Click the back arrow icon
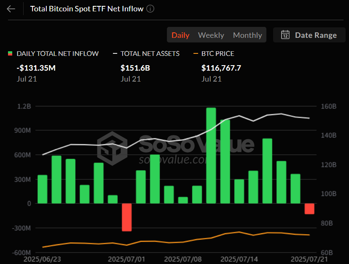Screen dimensions: 349x264 click(x=10, y=8)
